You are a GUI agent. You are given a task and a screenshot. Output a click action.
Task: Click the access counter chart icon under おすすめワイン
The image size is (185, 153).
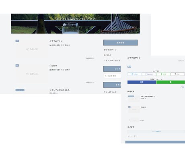pyautogui.click(x=50, y=45)
